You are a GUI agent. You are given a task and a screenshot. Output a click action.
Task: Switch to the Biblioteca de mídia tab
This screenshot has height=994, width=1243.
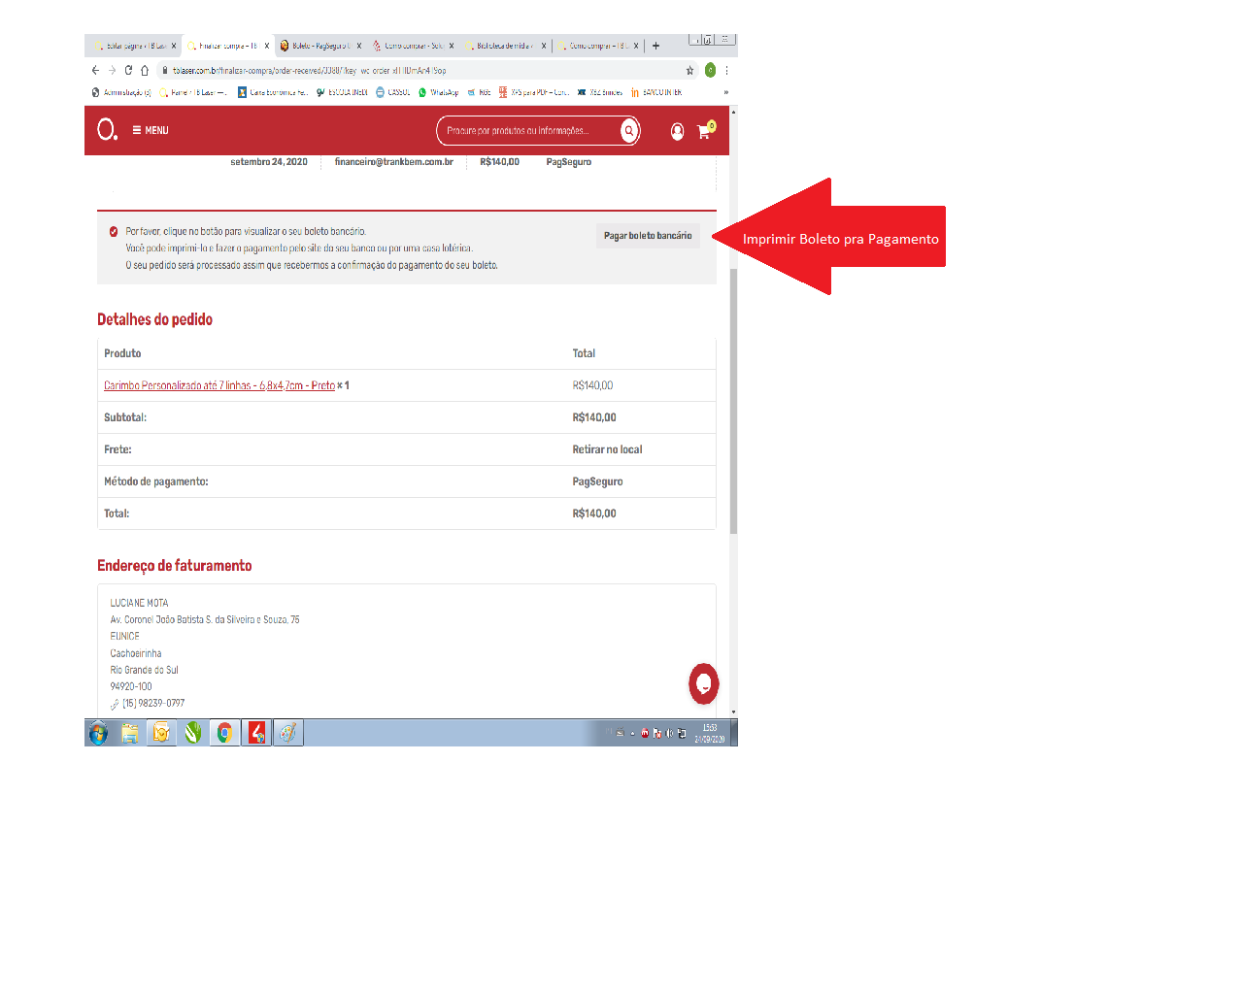[x=502, y=46]
